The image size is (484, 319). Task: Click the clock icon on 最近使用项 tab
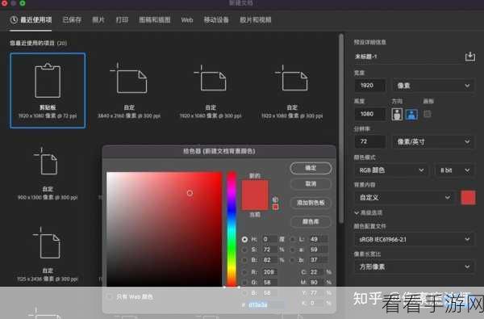14,20
